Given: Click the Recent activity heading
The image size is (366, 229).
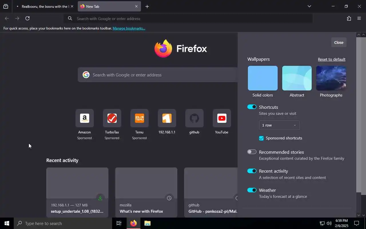Looking at the screenshot, I should 62,160.
